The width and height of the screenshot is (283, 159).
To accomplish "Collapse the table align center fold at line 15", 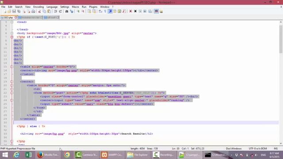I will pos(12,67).
